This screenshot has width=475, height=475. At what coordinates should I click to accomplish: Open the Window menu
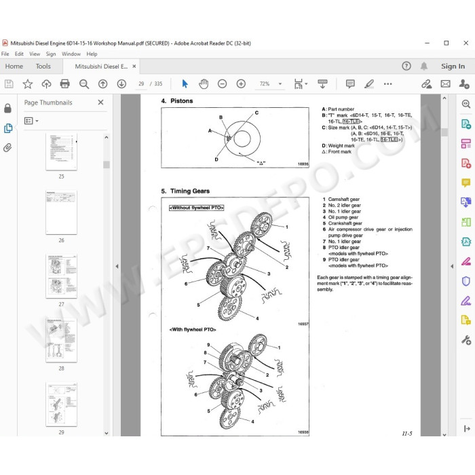(x=71, y=54)
